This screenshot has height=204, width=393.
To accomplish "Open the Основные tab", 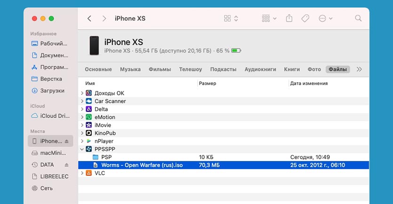I will pos(98,70).
